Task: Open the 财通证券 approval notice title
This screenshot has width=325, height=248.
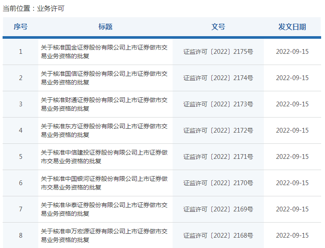Action: (x=104, y=104)
